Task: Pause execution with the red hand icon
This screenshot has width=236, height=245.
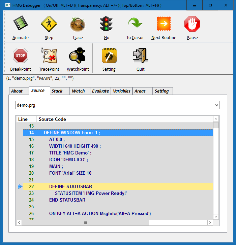Action: pos(192,24)
